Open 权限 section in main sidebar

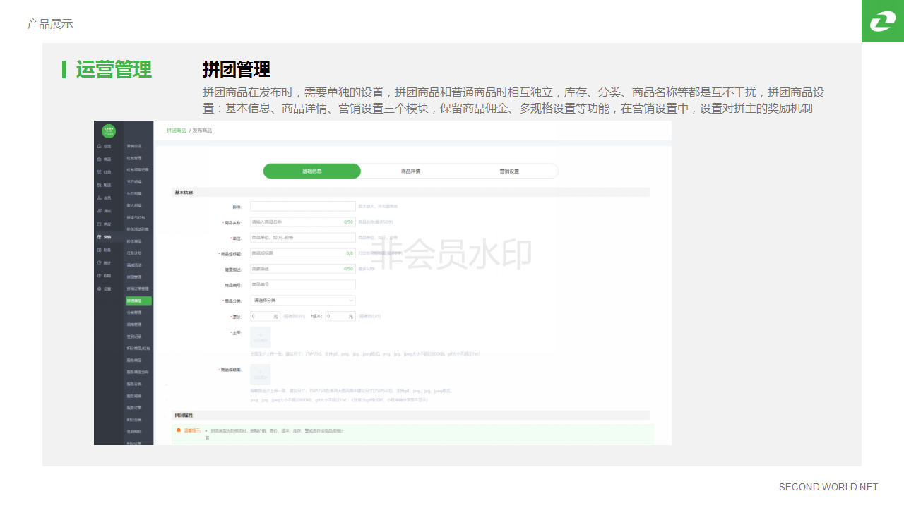[x=104, y=276]
